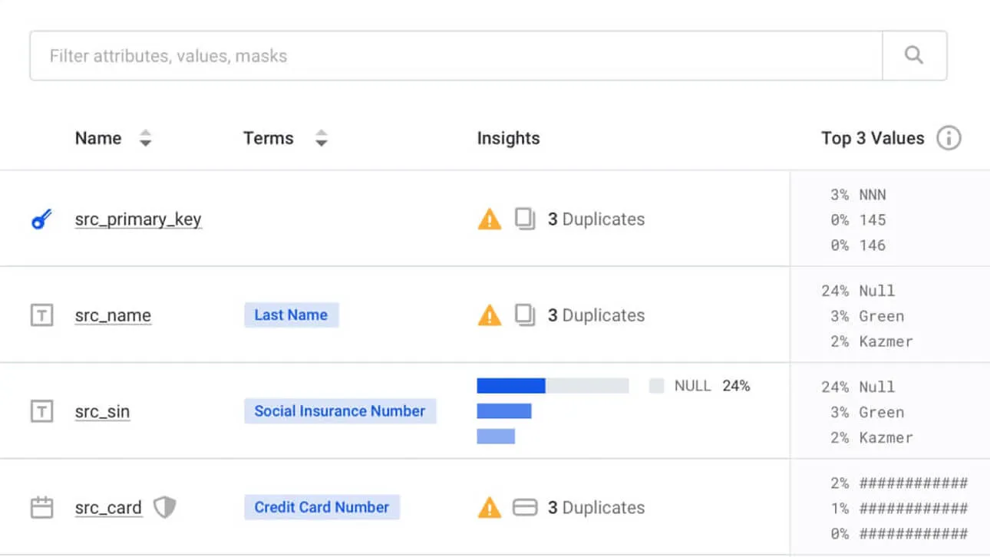Viewport: 990px width, 557px height.
Task: Click the text type icon for src_sin
Action: pyautogui.click(x=41, y=412)
